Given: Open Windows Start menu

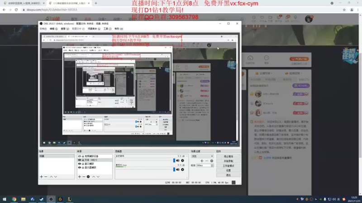Looking at the screenshot, I should [x=5, y=199].
